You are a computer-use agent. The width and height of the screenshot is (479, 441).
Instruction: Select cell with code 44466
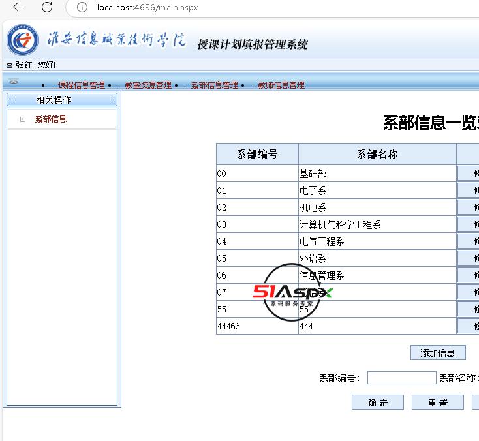point(257,326)
